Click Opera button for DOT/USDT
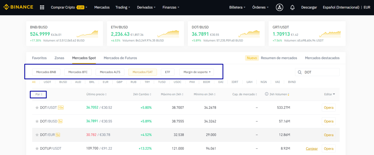This screenshot has width=374, height=155. (328, 108)
